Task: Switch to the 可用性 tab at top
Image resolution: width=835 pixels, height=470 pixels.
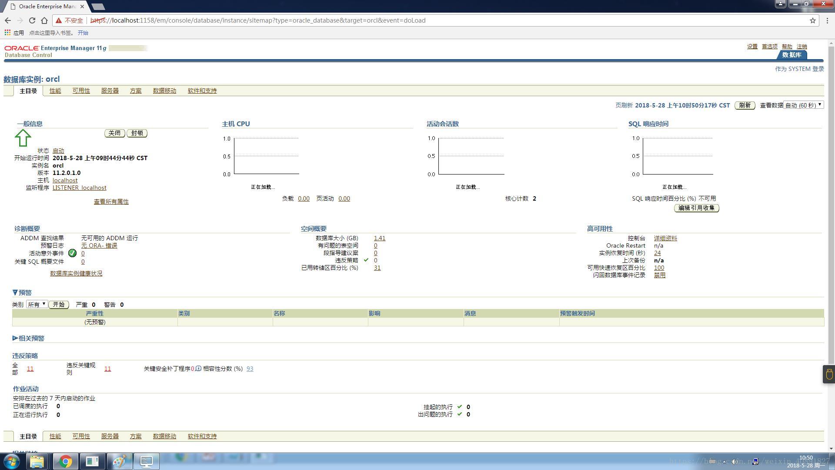Action: pyautogui.click(x=81, y=91)
